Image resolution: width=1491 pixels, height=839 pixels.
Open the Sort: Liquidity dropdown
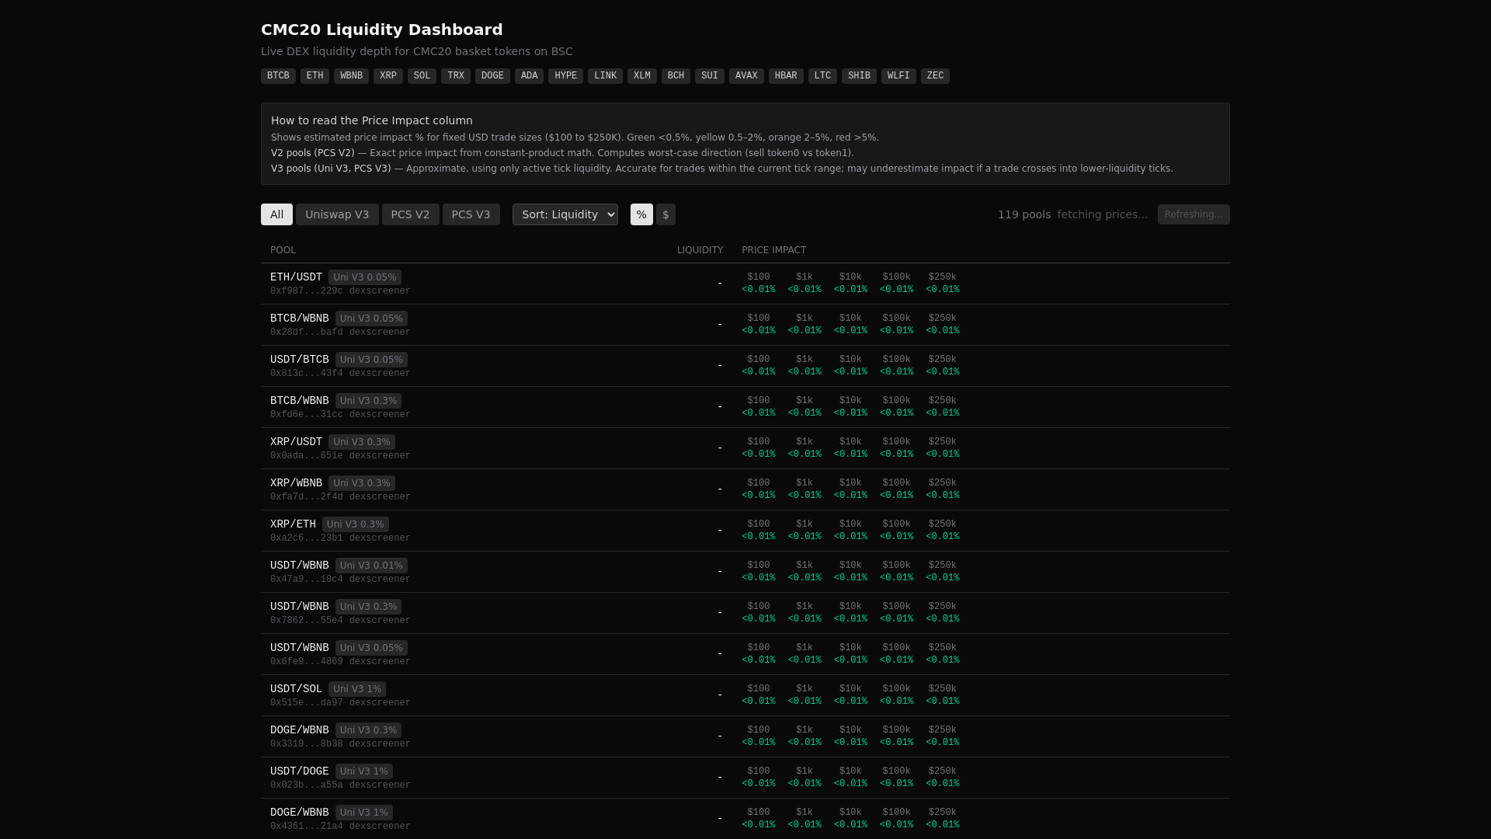[x=565, y=214]
